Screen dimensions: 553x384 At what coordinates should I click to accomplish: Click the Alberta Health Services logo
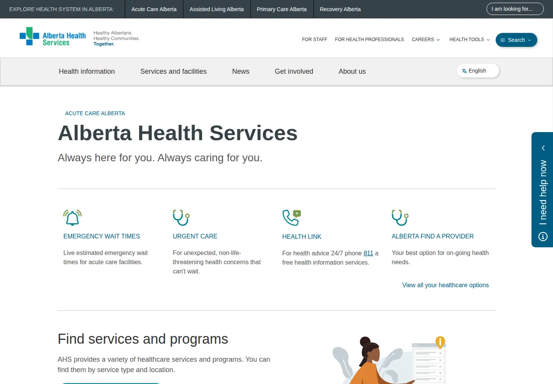point(53,36)
